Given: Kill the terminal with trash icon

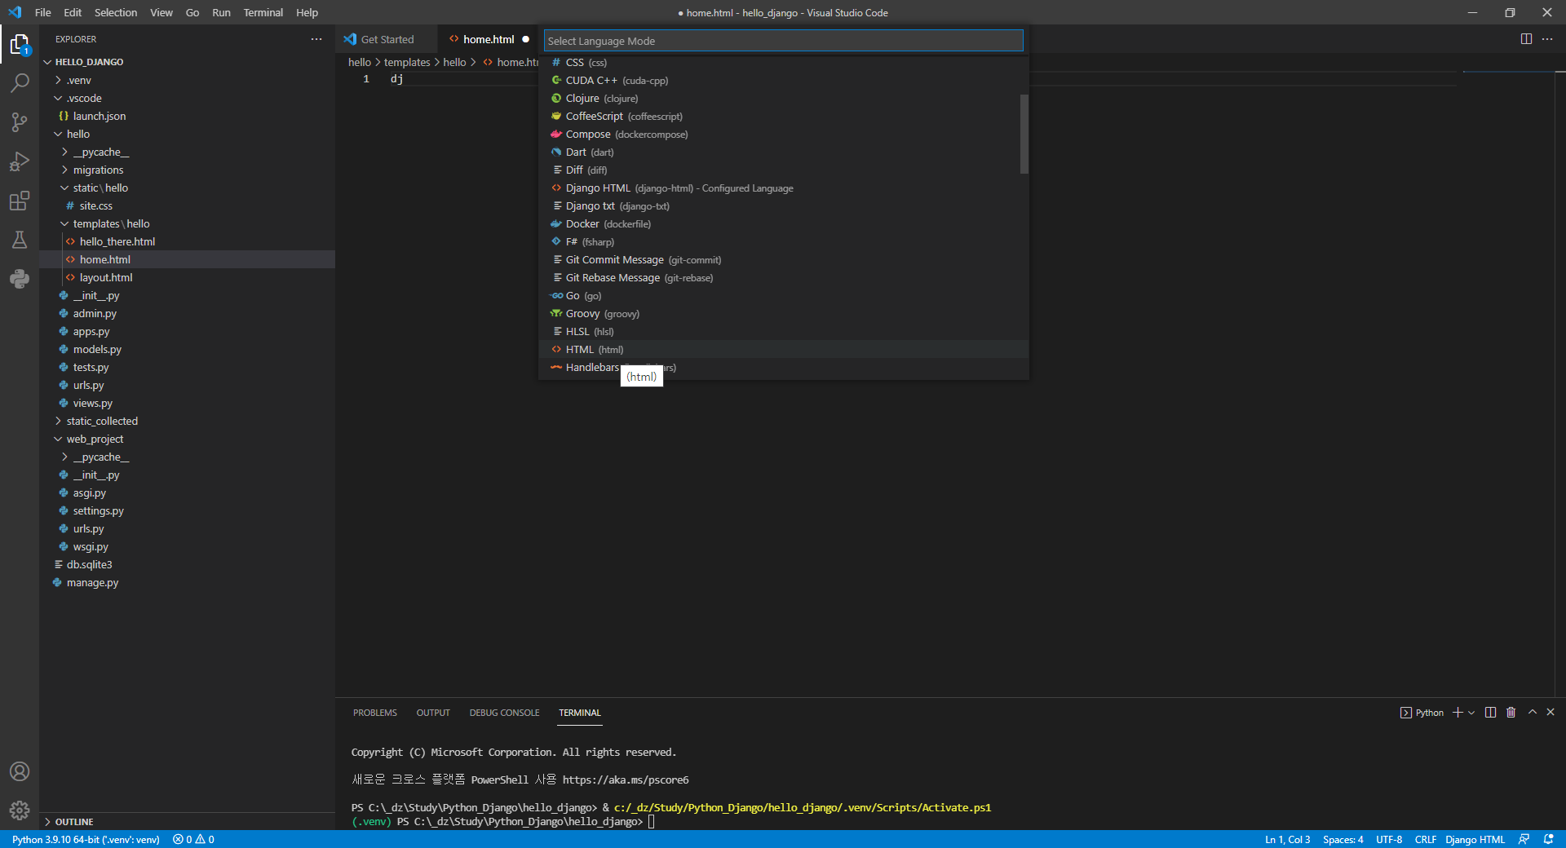Looking at the screenshot, I should pyautogui.click(x=1511, y=713).
